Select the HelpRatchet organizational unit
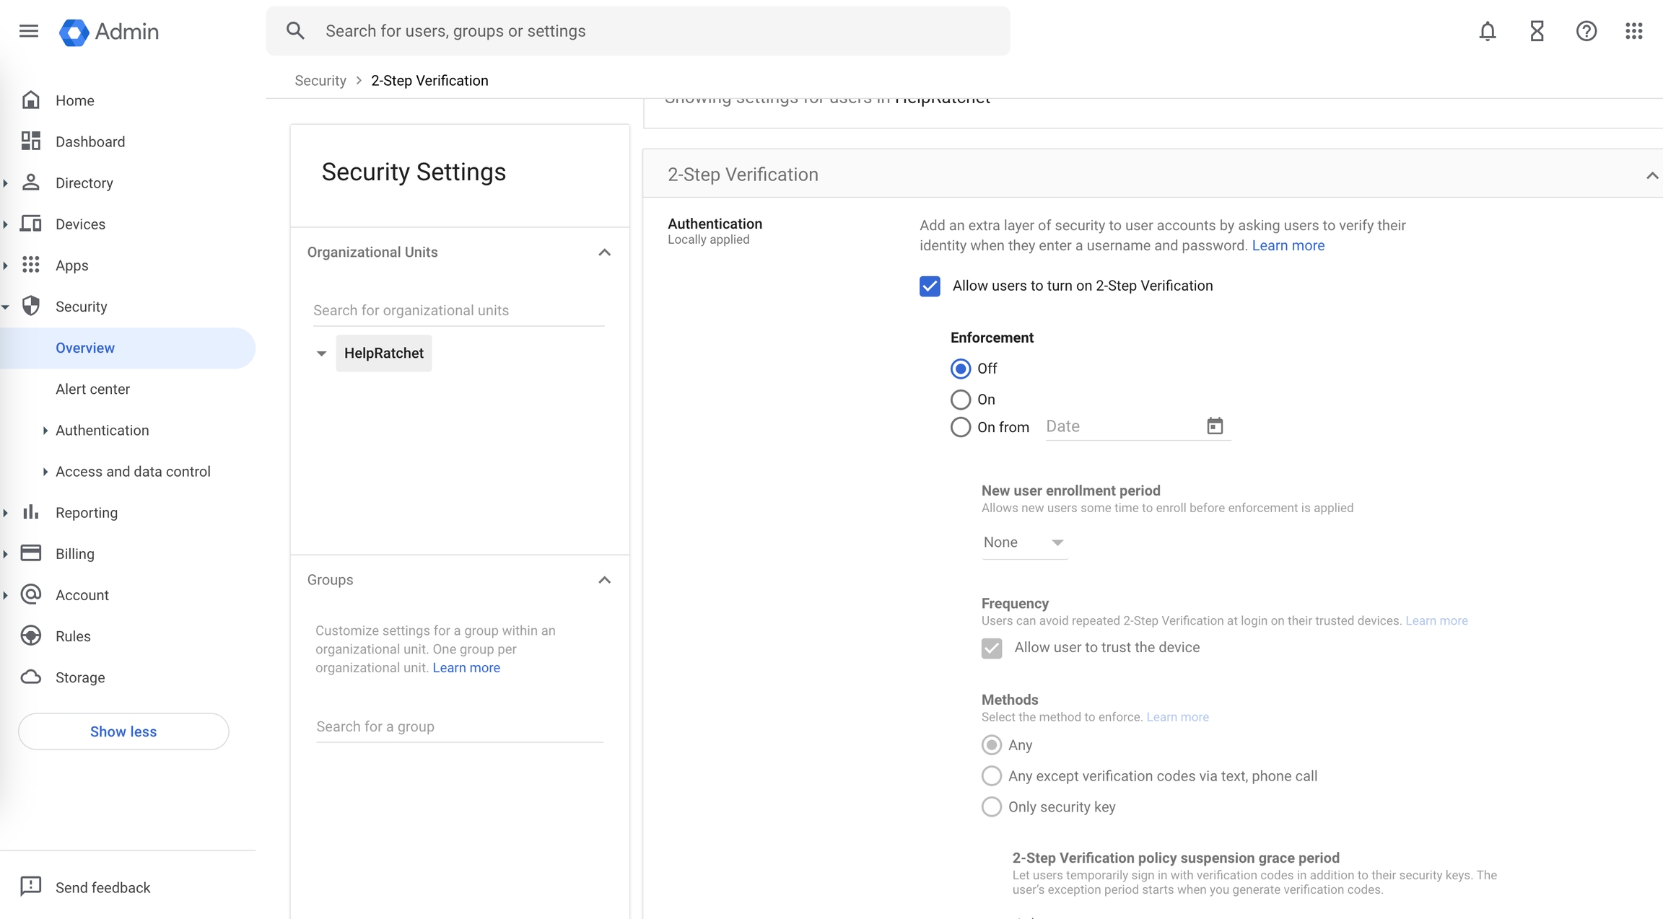This screenshot has width=1663, height=919. click(x=383, y=353)
